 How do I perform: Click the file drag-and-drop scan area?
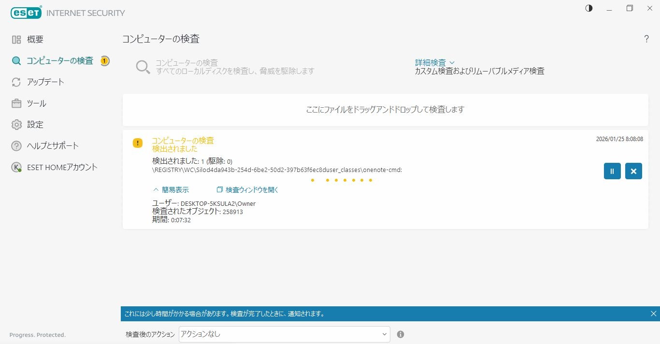coord(385,110)
